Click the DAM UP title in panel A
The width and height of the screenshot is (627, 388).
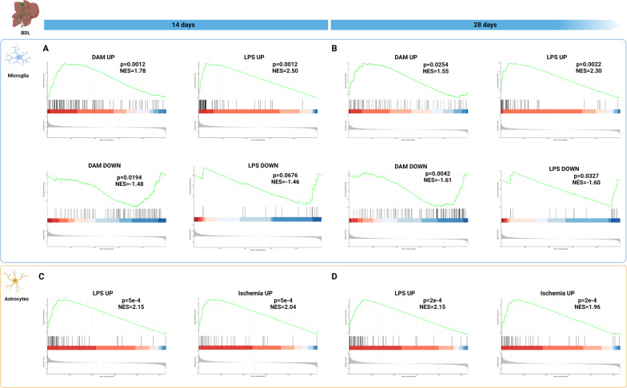pyautogui.click(x=103, y=57)
